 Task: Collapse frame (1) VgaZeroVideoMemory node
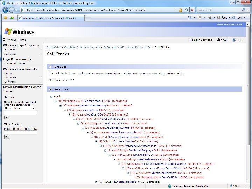pos(61,106)
